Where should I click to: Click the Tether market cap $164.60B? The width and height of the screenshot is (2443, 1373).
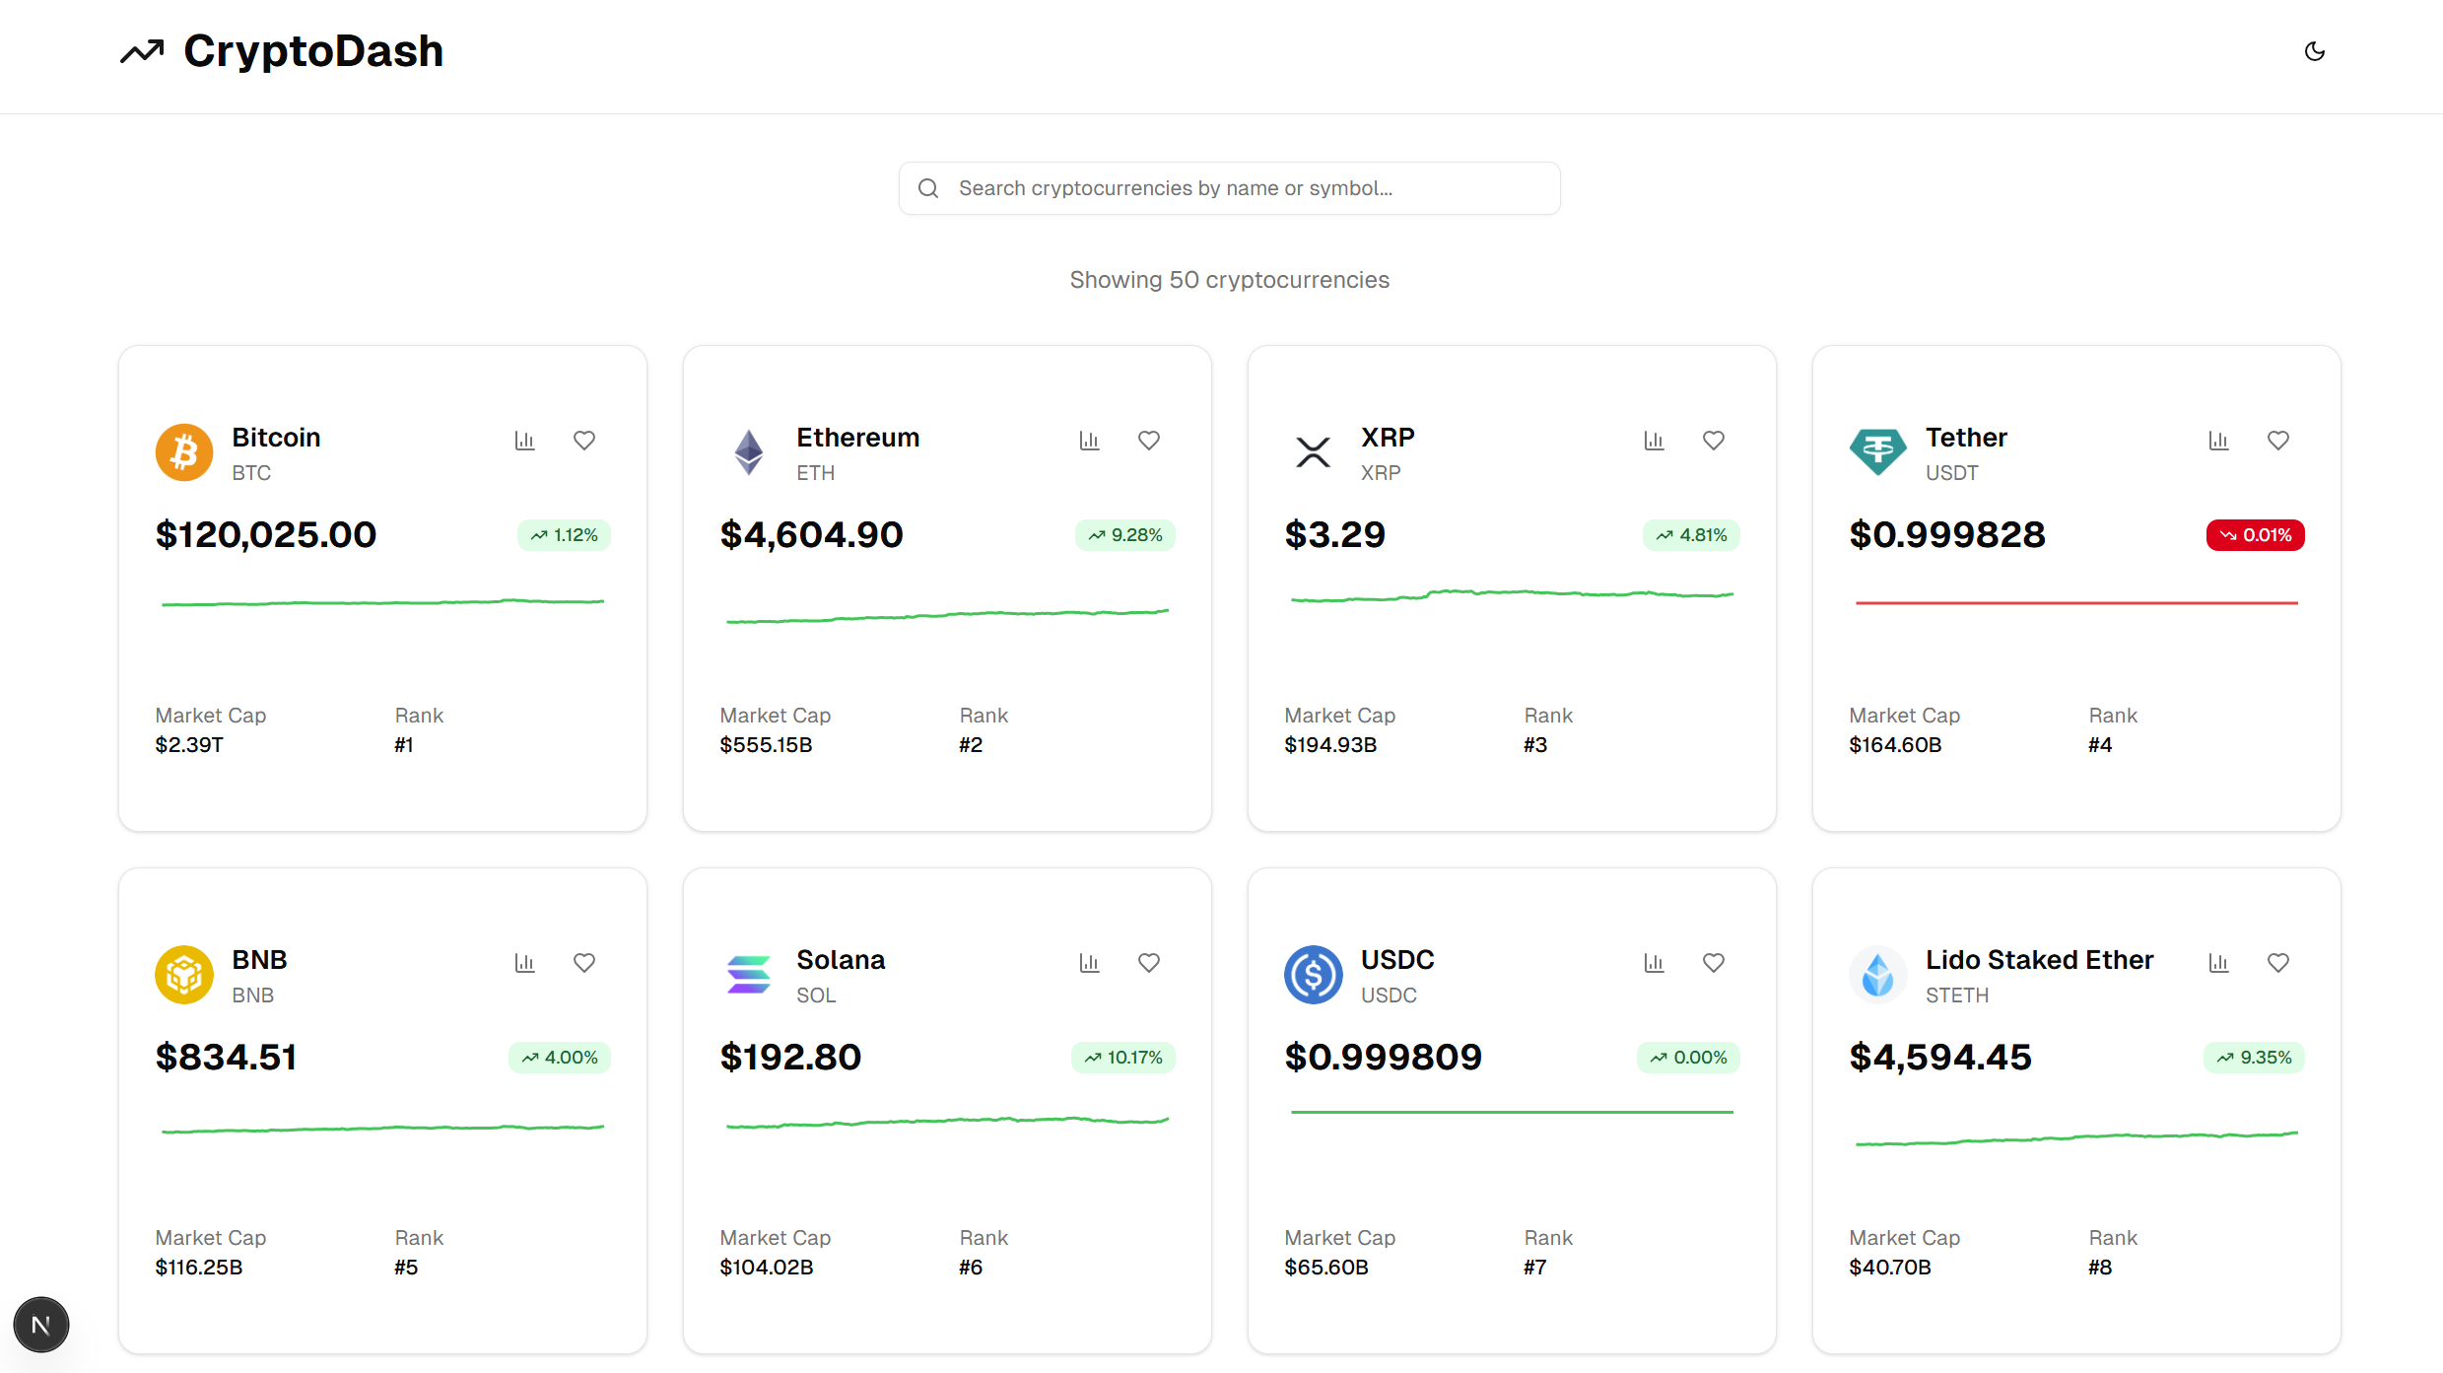(x=1895, y=745)
